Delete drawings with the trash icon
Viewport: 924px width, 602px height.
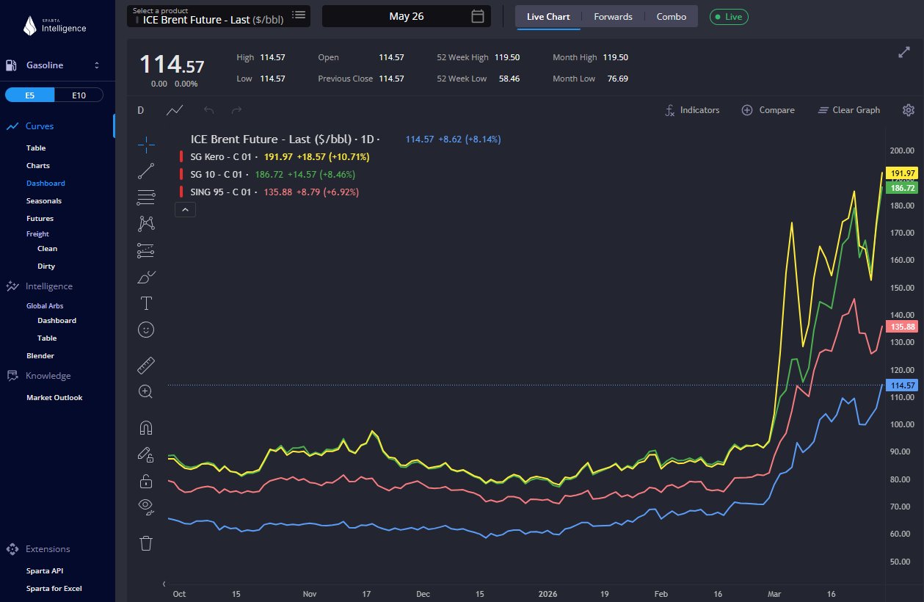point(146,543)
